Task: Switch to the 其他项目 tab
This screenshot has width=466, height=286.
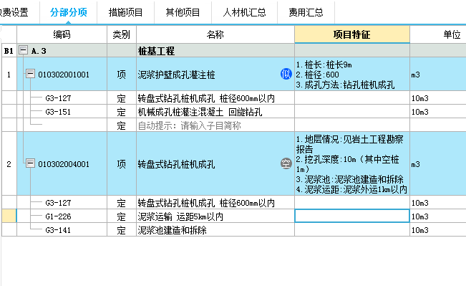Action: click(183, 12)
